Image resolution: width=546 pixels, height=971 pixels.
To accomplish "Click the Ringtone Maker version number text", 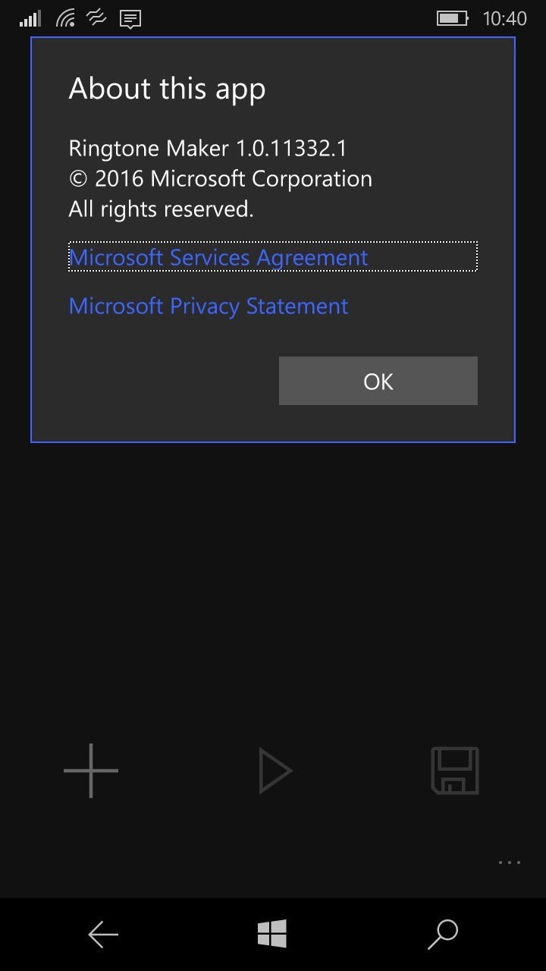I will click(207, 147).
